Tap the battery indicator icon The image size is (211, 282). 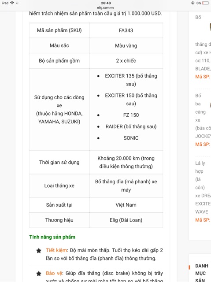pos(205,3)
